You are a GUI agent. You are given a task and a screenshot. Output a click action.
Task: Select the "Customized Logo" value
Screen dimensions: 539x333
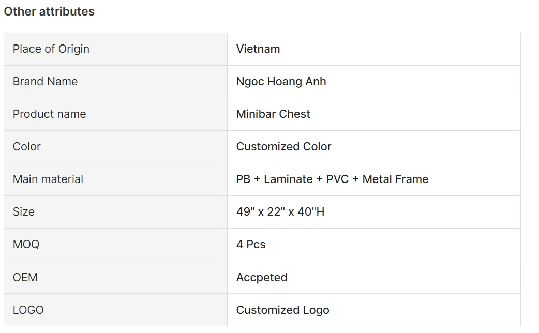pos(282,310)
